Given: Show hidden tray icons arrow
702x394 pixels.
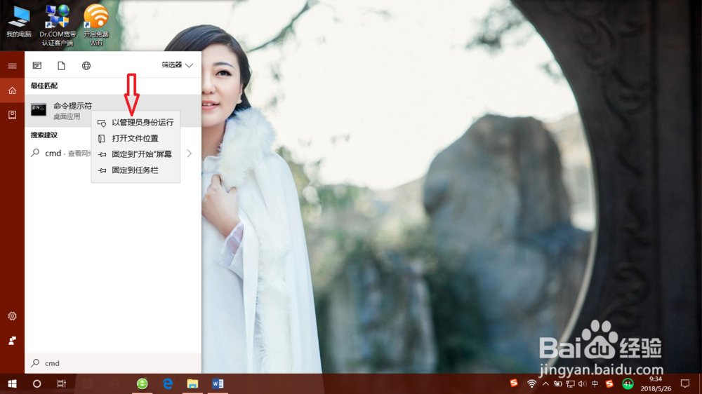Looking at the screenshot, I should coord(545,383).
